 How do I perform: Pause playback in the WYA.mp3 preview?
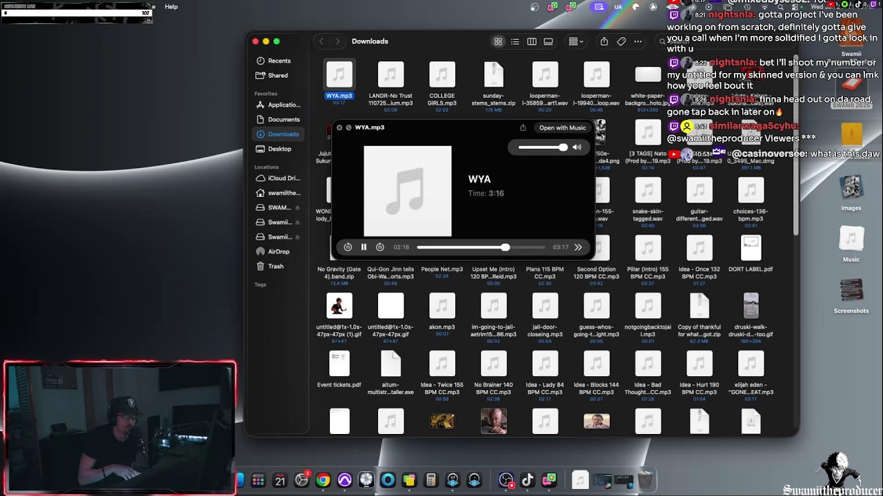[364, 247]
